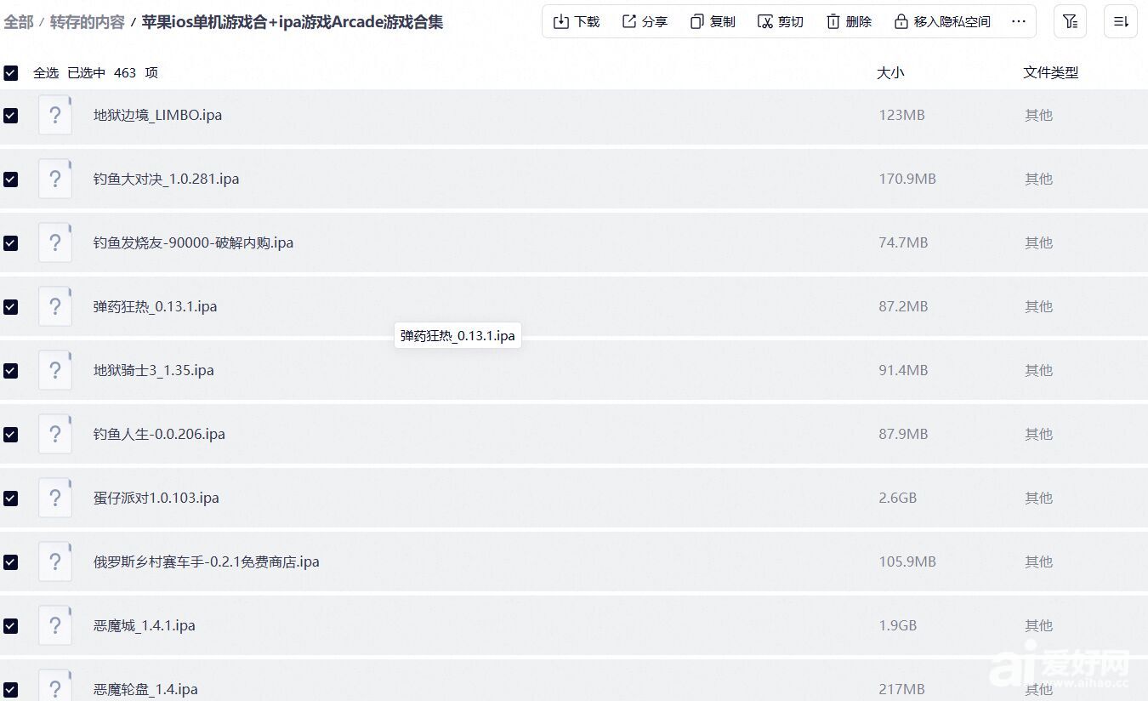Open file name 地狱骑士3_1.35.ipa
Image resolution: width=1148 pixels, height=701 pixels.
154,370
